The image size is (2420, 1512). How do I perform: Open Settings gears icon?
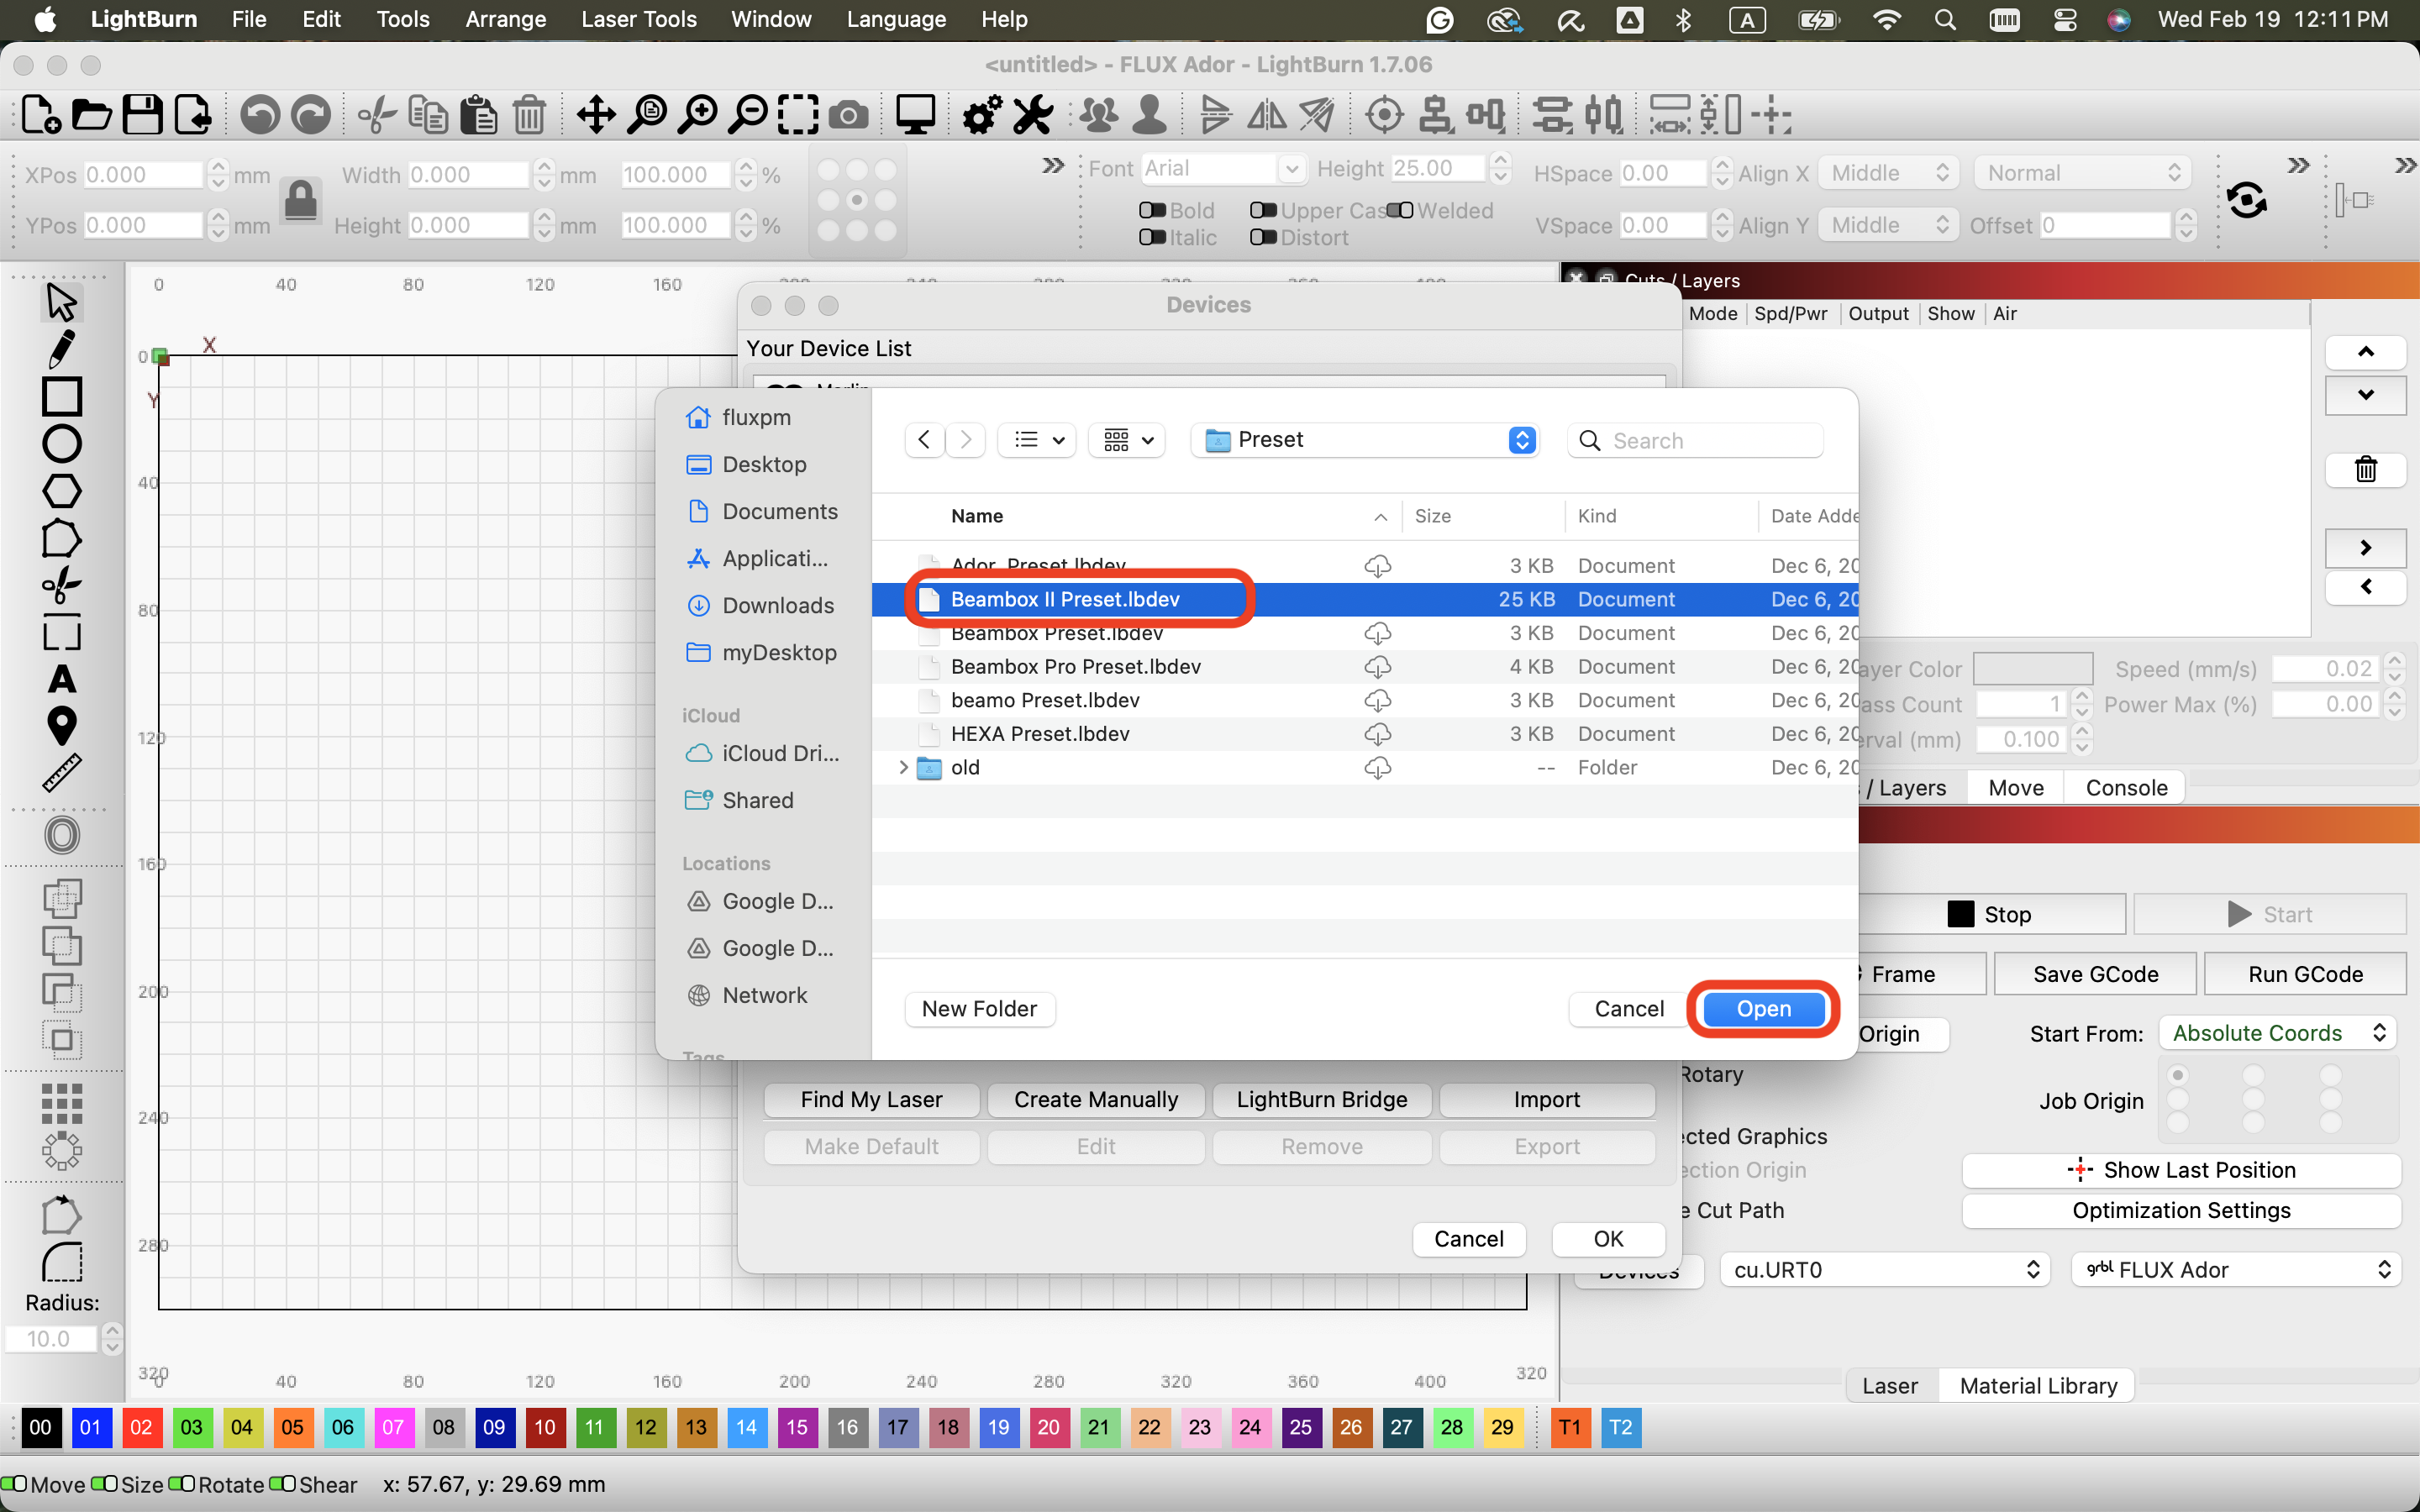coord(982,115)
